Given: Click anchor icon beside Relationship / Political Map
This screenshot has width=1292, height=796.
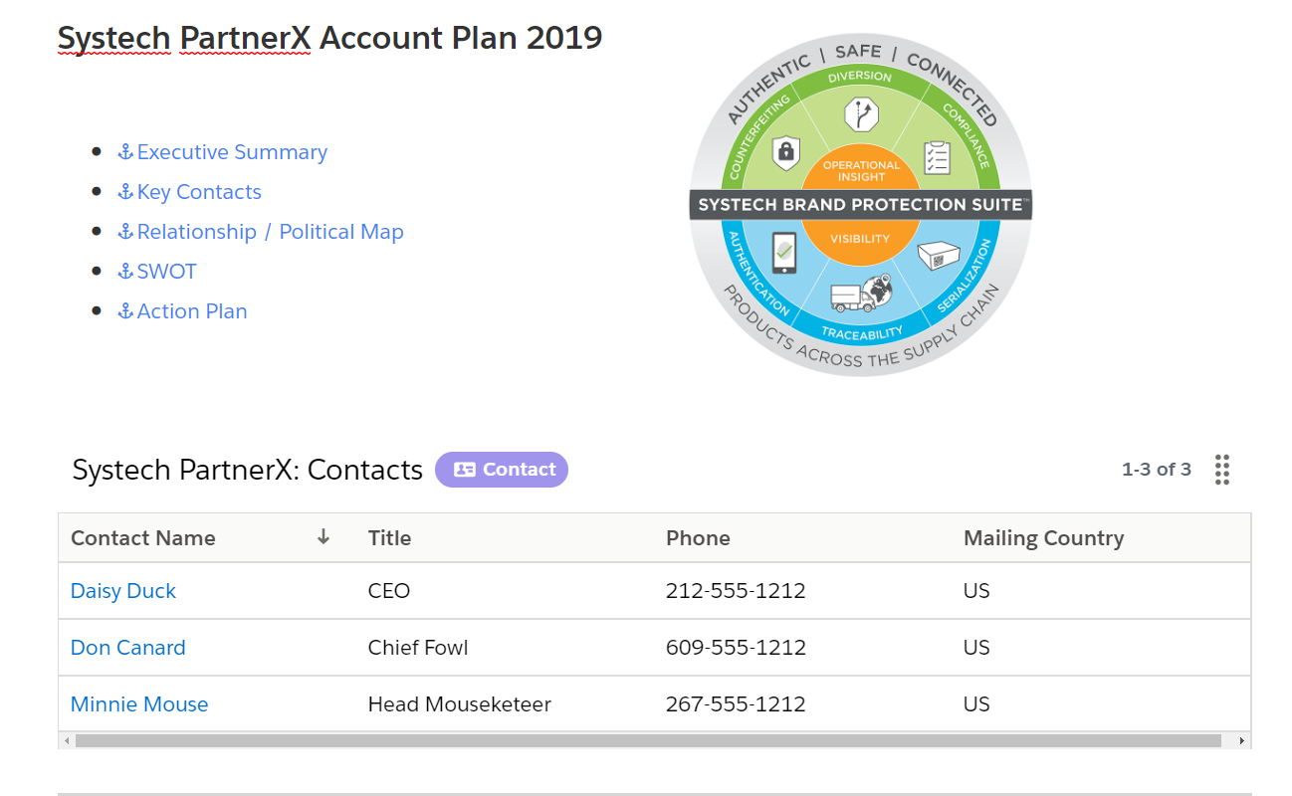Looking at the screenshot, I should tap(125, 232).
